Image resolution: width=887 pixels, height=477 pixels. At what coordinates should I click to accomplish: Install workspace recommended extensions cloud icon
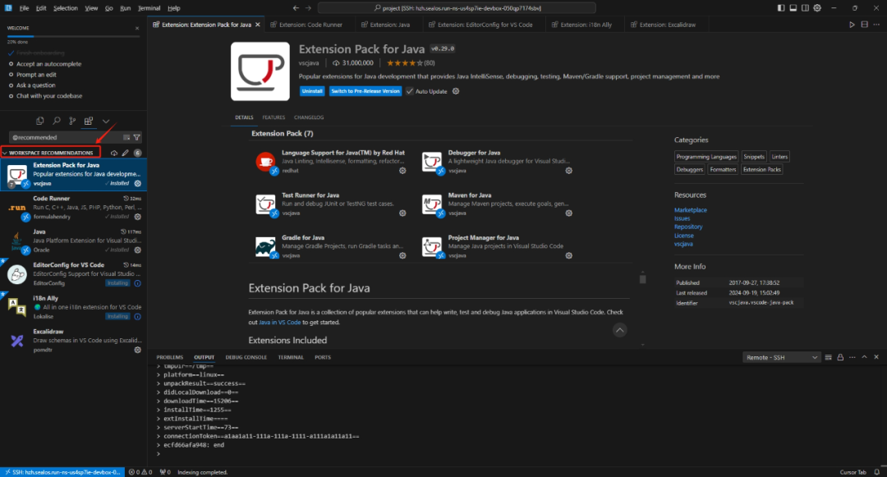pos(113,153)
